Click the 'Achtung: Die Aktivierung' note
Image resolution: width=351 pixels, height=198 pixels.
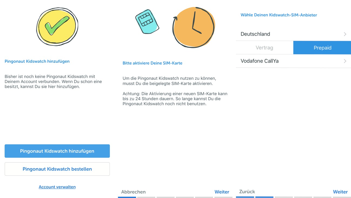pyautogui.click(x=175, y=99)
